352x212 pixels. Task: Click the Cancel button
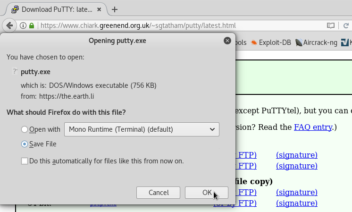[158, 193]
